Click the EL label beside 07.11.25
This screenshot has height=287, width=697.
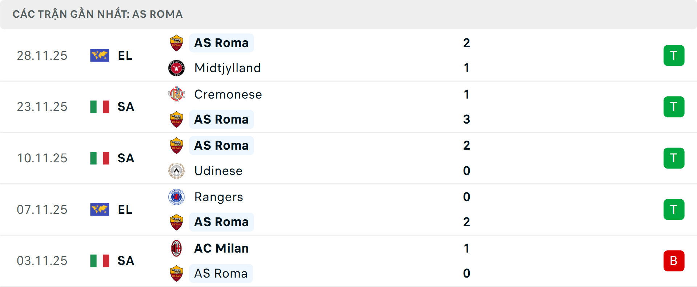click(x=125, y=209)
